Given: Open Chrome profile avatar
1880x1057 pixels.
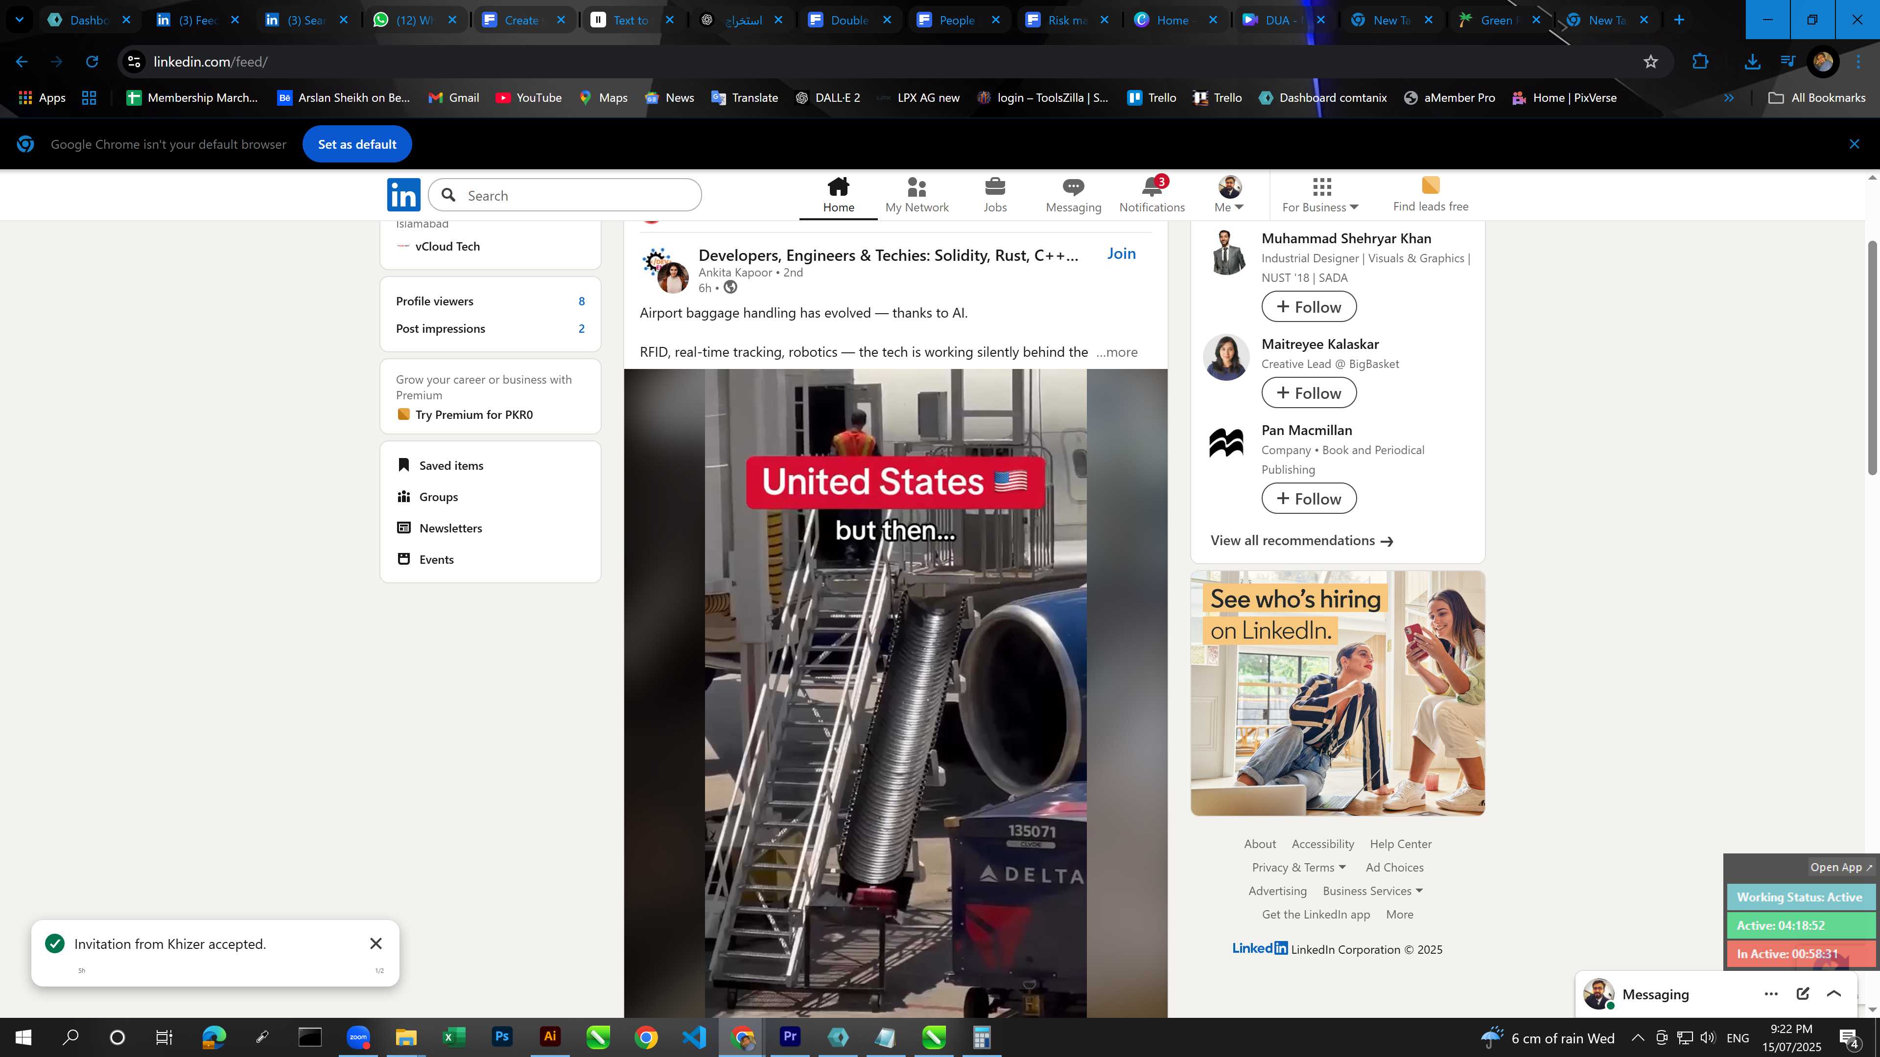Looking at the screenshot, I should (1822, 62).
